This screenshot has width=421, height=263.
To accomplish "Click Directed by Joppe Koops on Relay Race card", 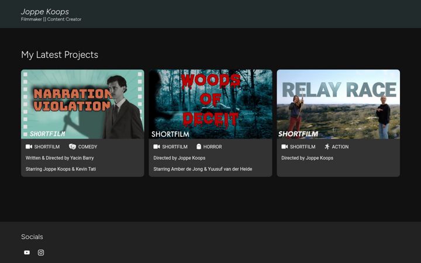I will tap(307, 158).
